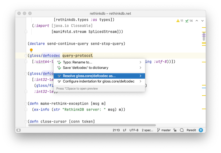Image resolution: width=221 pixels, height=153 pixels.
Task: Click the yellow intention lightbulb icon
Action: 31,50
